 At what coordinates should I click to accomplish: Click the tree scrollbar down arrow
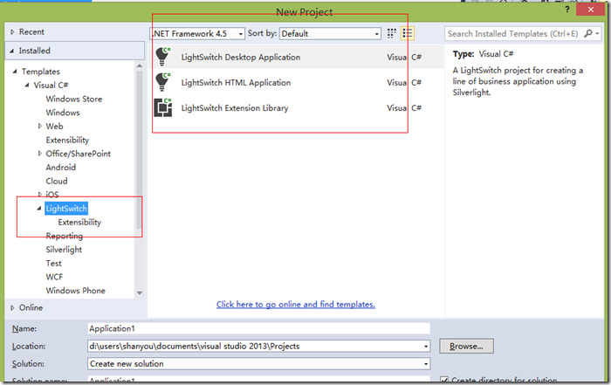coord(140,292)
